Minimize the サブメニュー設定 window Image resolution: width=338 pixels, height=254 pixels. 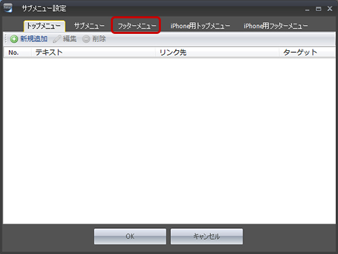(x=307, y=9)
